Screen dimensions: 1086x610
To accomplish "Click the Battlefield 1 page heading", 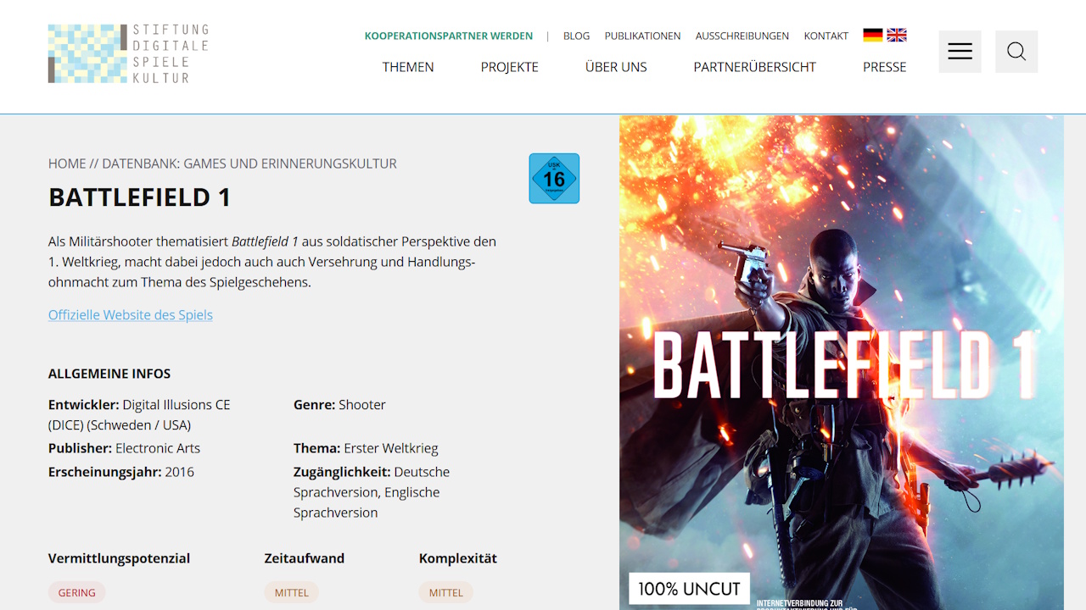I will point(140,197).
